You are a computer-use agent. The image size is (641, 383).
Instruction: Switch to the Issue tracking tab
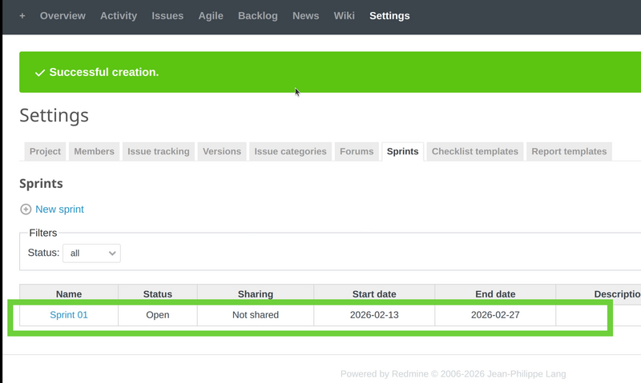coord(159,151)
